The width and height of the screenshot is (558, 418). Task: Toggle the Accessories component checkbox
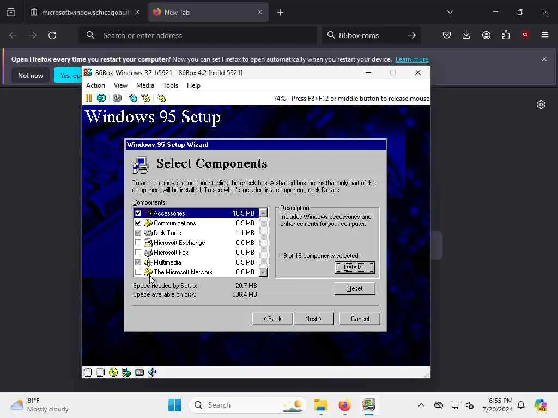(138, 213)
